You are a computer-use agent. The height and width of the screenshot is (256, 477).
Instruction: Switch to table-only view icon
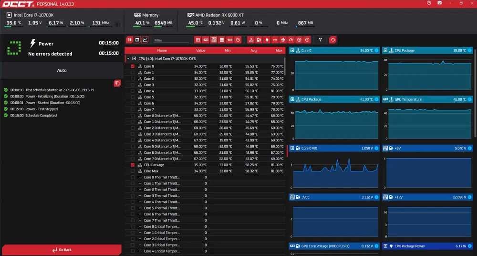click(x=137, y=40)
